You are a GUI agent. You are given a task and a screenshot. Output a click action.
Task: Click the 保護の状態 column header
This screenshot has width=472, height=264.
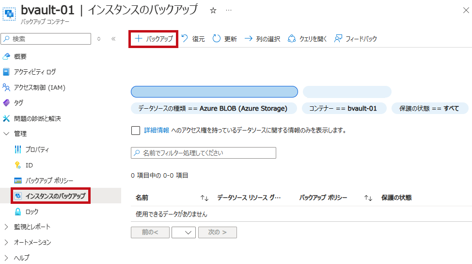point(396,198)
